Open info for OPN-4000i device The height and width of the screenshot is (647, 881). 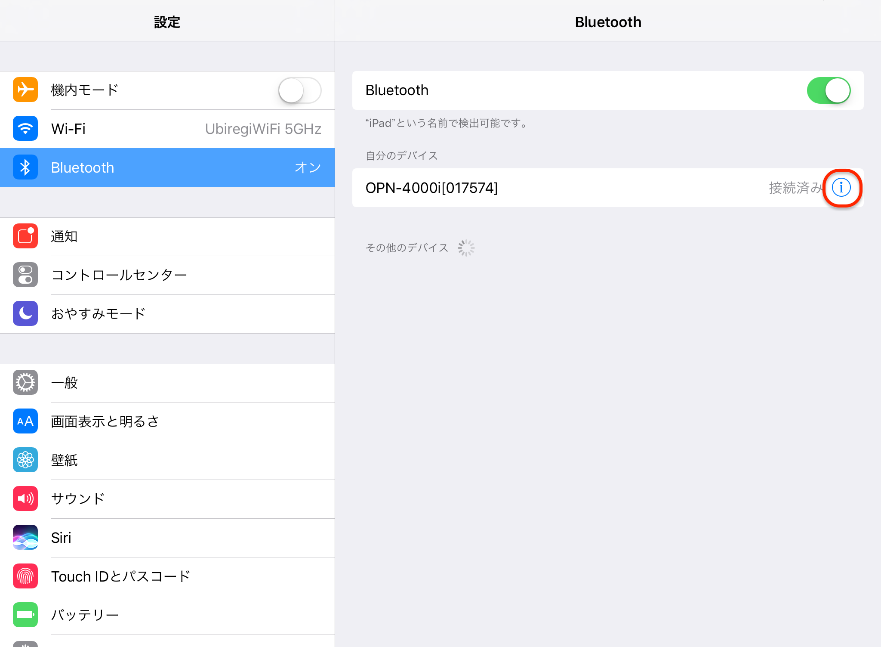841,188
